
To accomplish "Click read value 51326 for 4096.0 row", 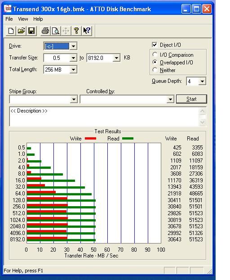I will tap(196, 233).
